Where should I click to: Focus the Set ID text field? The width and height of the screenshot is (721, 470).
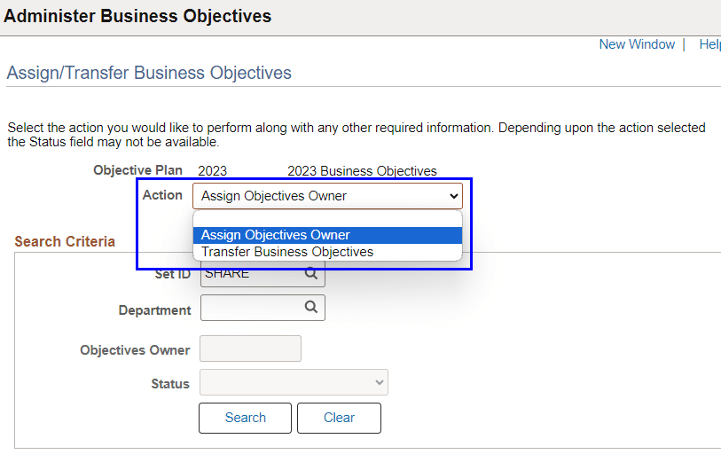click(x=252, y=274)
